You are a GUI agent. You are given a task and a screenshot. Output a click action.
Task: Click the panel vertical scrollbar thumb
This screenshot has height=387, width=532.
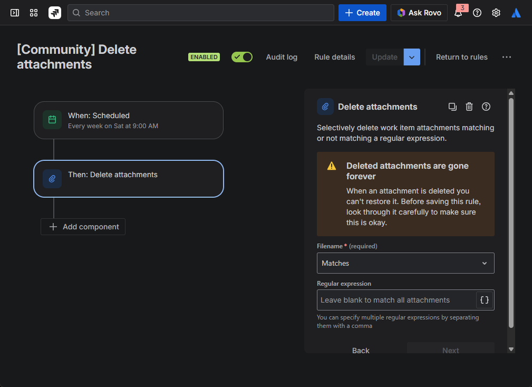click(x=511, y=213)
